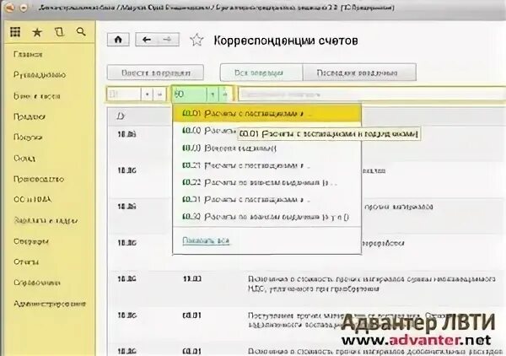Click the Показать все link
The height and width of the screenshot is (356, 506).
tap(206, 240)
